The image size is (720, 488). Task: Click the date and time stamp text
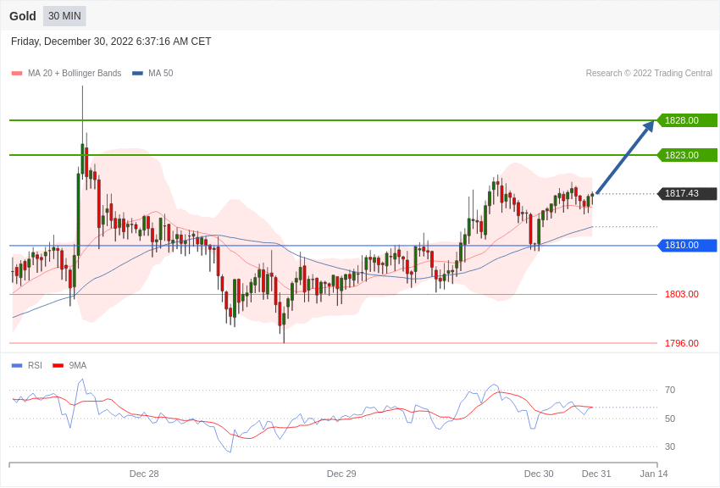point(111,42)
